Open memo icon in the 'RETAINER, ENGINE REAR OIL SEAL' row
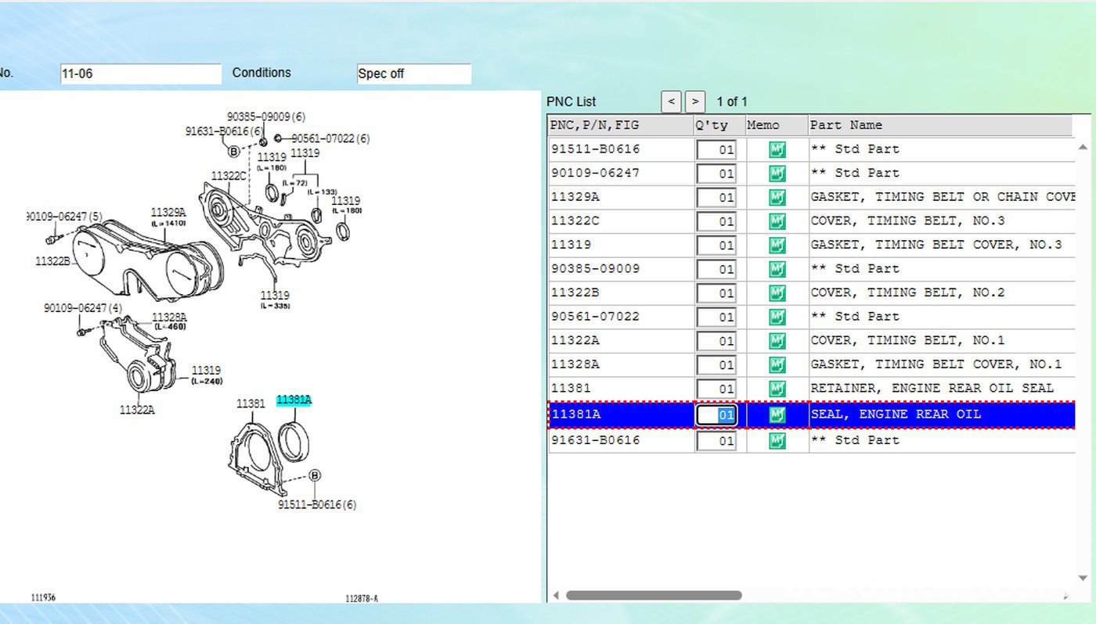Image resolution: width=1096 pixels, height=624 pixels. click(777, 389)
